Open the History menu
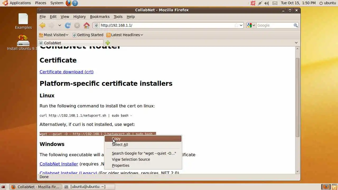 (79, 17)
